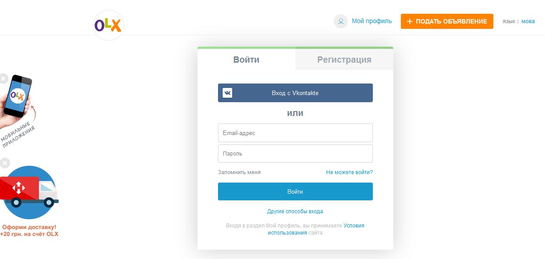The width and height of the screenshot is (545, 259).
Task: Click the Вход с Vkontakte button
Action: (x=295, y=93)
